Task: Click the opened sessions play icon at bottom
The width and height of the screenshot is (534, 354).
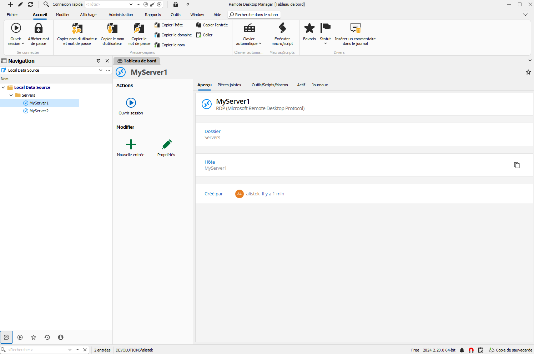Action: 20,337
